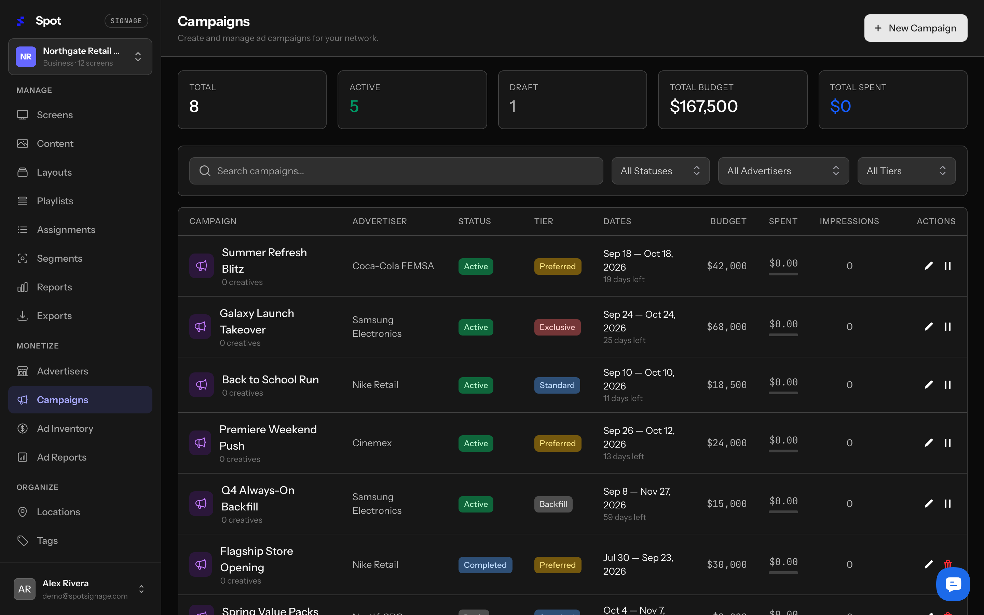This screenshot has width=984, height=615.
Task: Create a New Campaign
Action: pyautogui.click(x=915, y=28)
